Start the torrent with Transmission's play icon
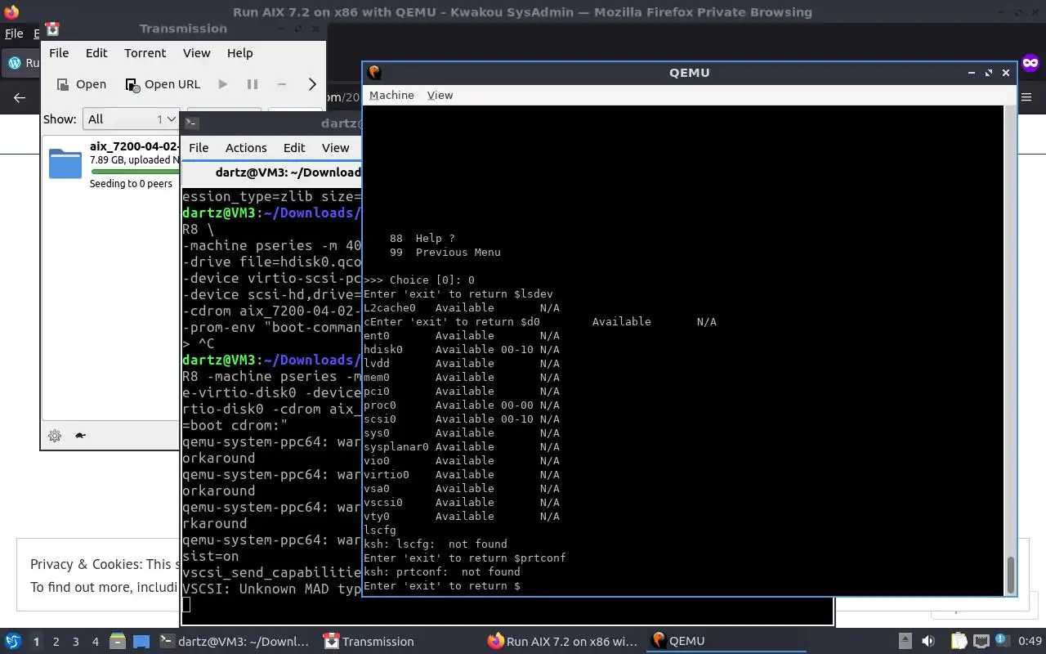Viewport: 1046px width, 654px height. coord(223,84)
